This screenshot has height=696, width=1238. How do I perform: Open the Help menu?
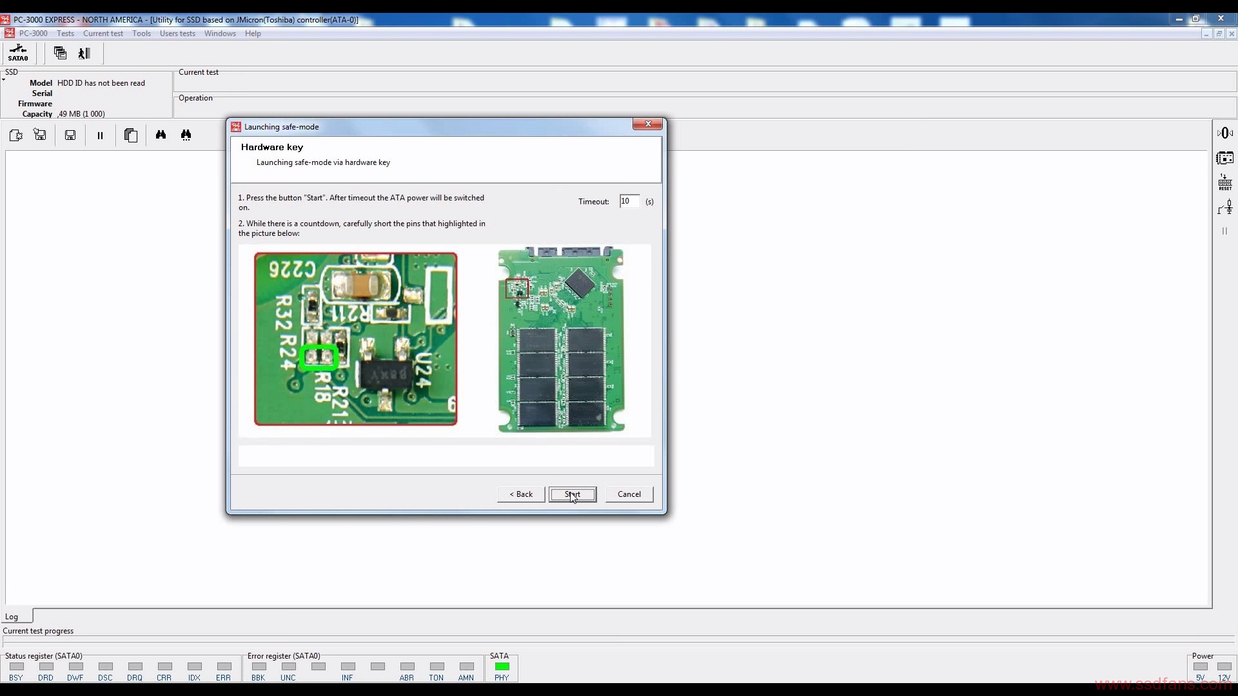point(253,34)
